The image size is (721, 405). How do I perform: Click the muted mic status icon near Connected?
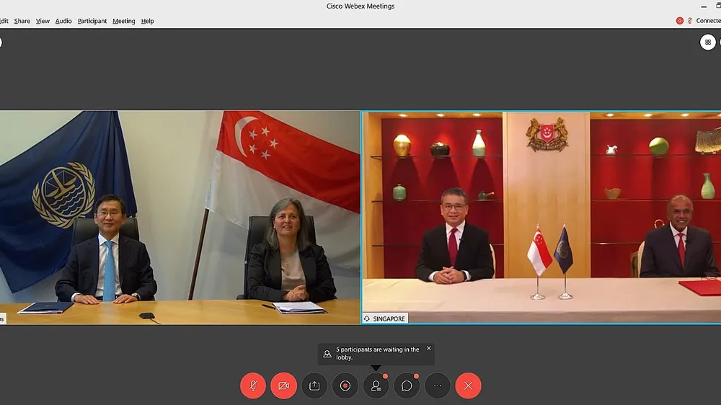690,21
